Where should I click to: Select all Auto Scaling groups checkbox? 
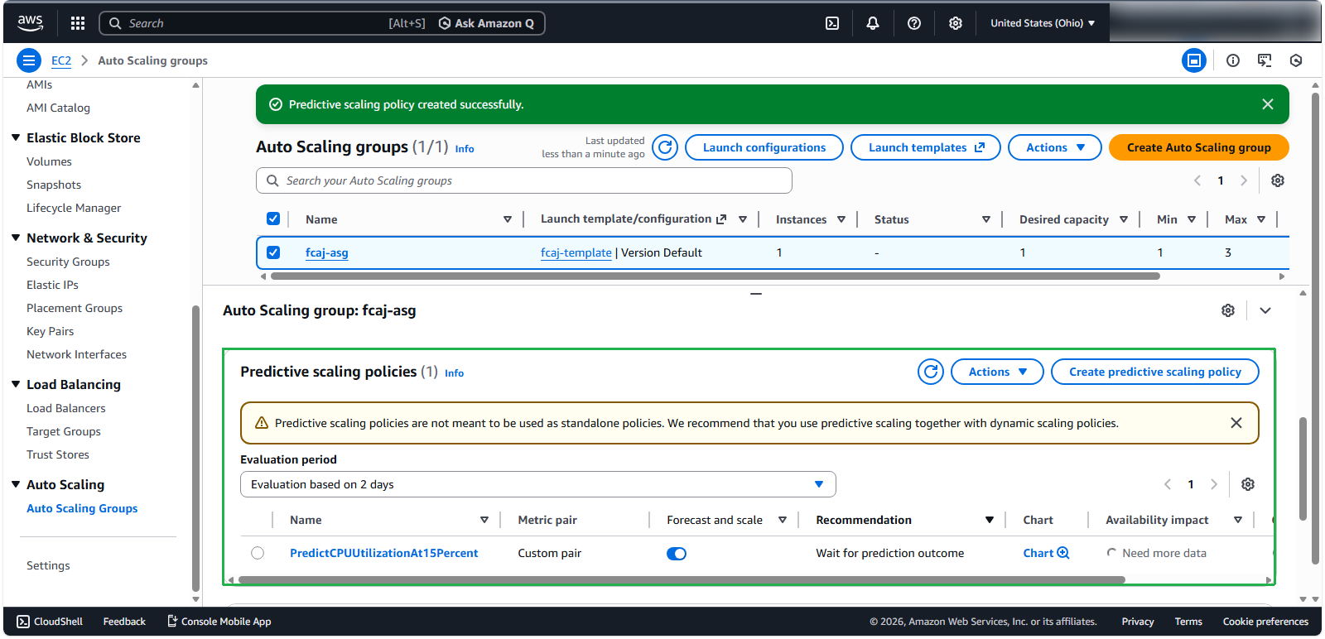273,219
